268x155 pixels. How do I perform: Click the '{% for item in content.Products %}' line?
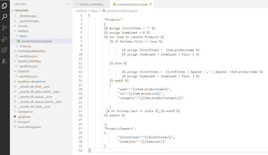[x=134, y=37]
